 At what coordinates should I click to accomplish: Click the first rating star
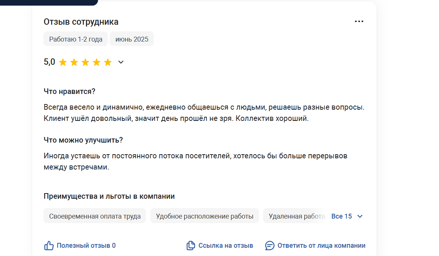tap(63, 63)
